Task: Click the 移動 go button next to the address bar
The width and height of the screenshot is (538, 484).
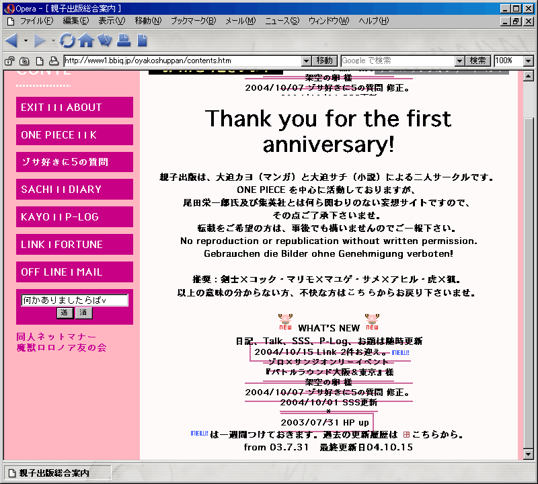Action: click(x=325, y=61)
